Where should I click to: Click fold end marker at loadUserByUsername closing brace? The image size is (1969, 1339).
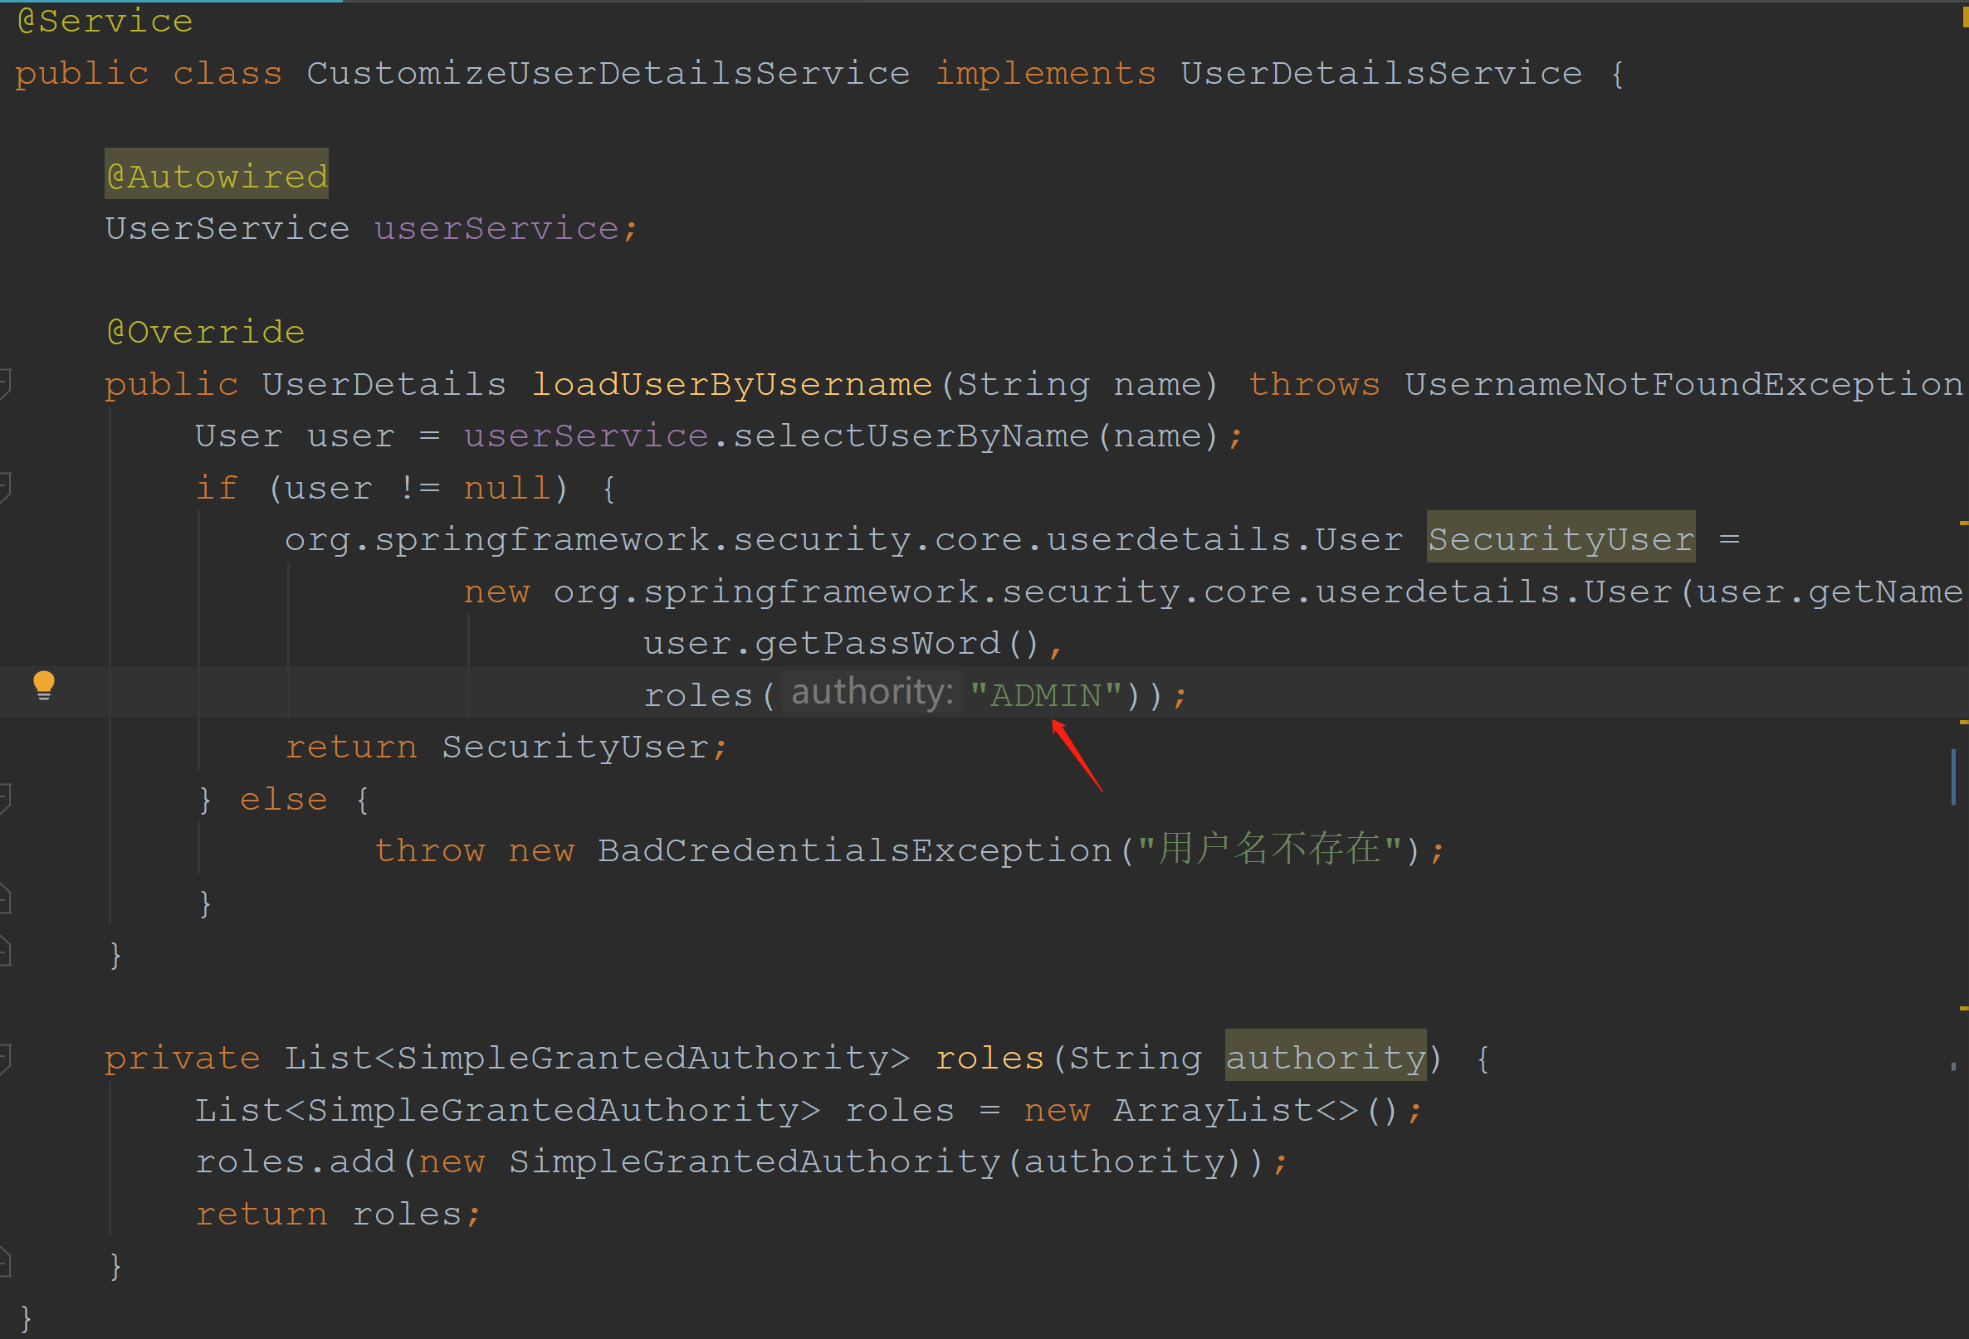(4, 952)
